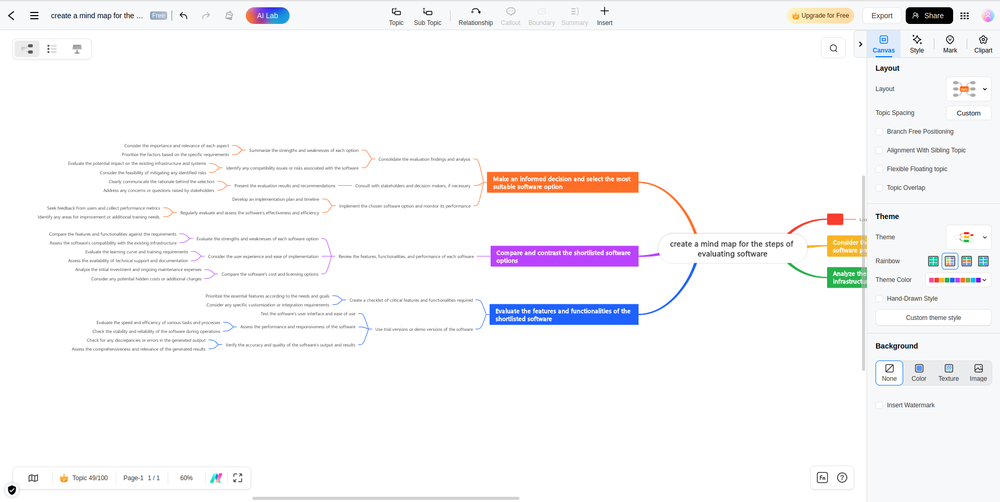1000x502 pixels.
Task: Select the second Rainbow color swatch
Action: (950, 261)
